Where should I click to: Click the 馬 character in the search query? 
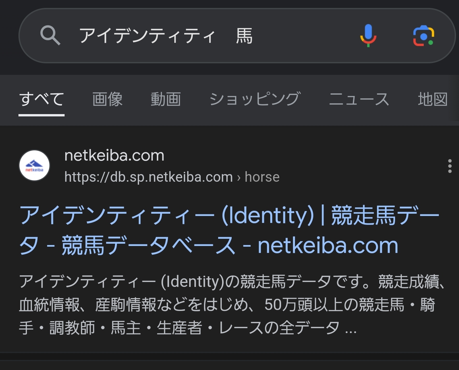(x=244, y=36)
